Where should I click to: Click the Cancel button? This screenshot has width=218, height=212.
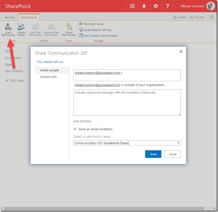(173, 154)
